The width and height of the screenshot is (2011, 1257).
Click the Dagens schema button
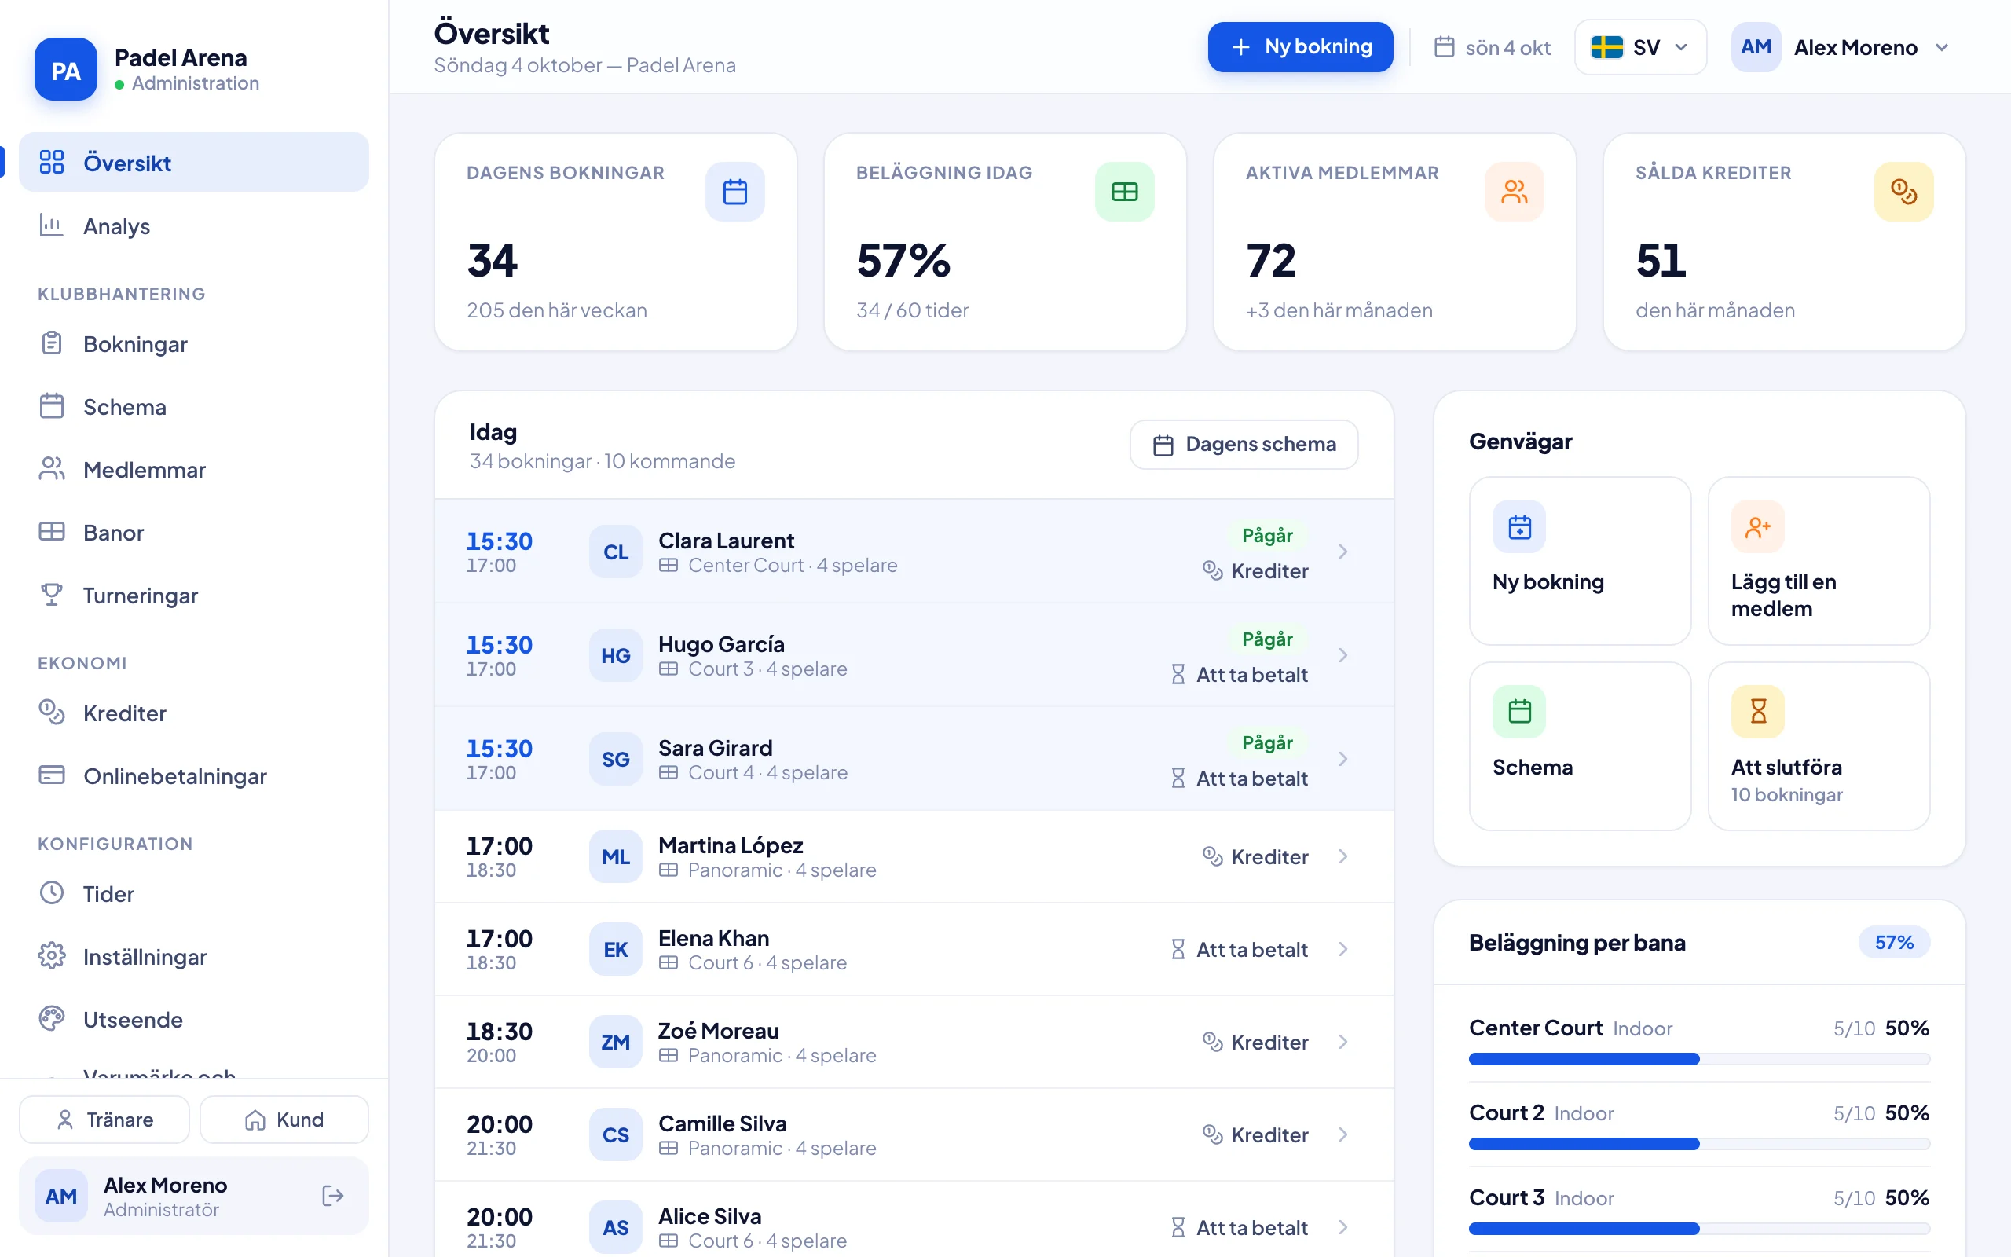coord(1244,445)
